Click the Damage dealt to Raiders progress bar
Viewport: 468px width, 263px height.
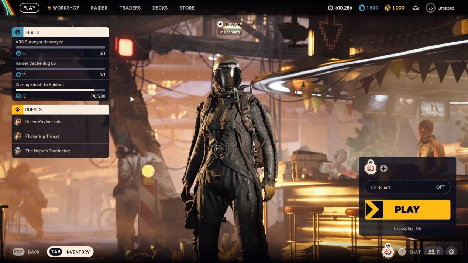[60, 90]
